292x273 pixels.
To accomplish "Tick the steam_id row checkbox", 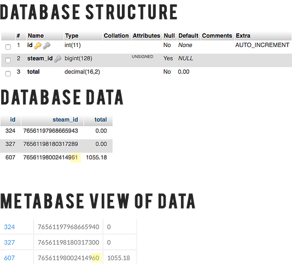I will point(8,60).
